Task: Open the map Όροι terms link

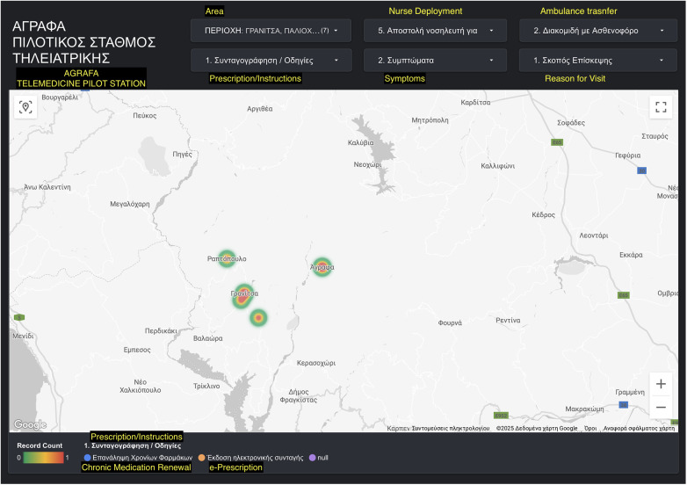Action: (x=590, y=428)
